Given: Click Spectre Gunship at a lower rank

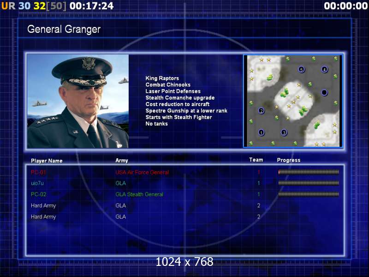Looking at the screenshot, I should 186,111.
